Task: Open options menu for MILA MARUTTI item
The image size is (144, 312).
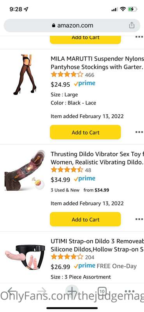Action: 139,132
